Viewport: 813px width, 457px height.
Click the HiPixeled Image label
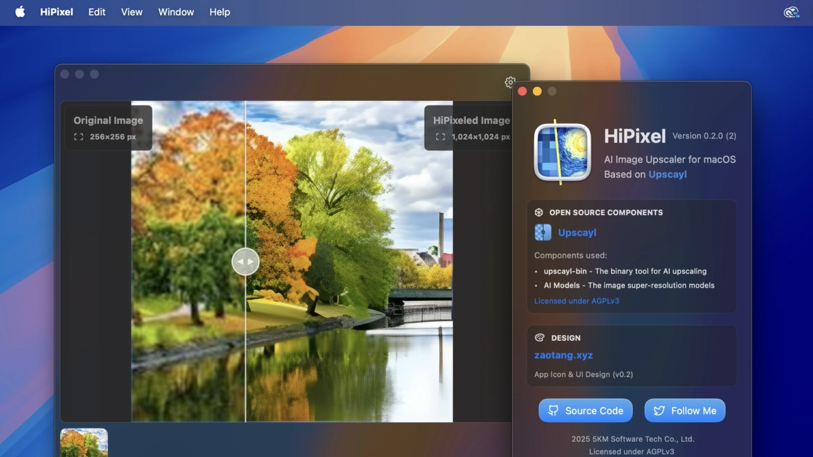[471, 120]
